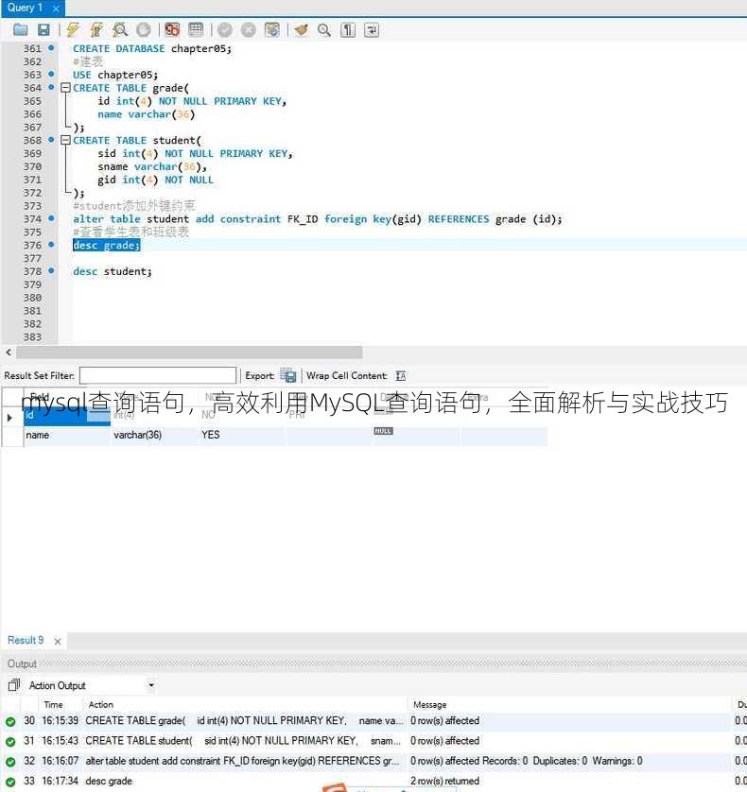747x792 pixels.
Task: Open a SQL script file with the folder icon
Action: point(20,30)
